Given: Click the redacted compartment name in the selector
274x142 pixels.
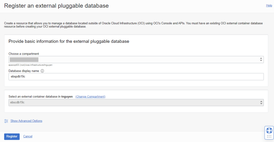Looking at the screenshot, I should 24,59.
